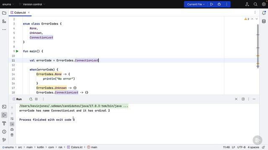Debug the current file with bug icon
This screenshot has height=150, width=268.
[219, 4]
